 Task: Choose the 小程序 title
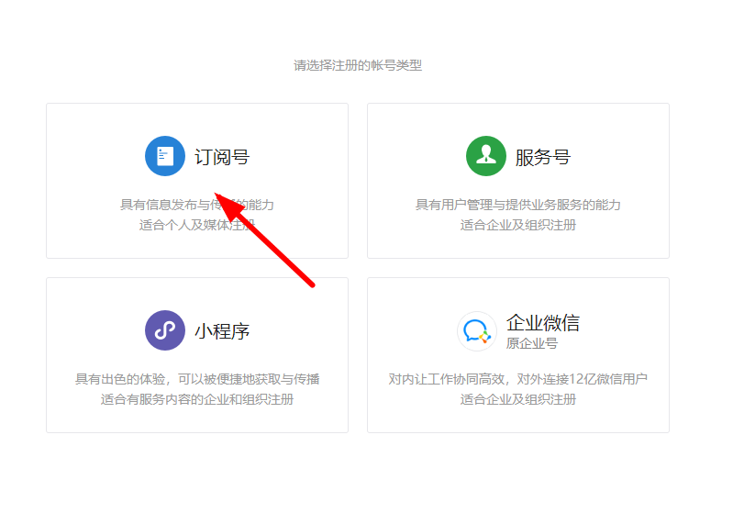coord(222,331)
